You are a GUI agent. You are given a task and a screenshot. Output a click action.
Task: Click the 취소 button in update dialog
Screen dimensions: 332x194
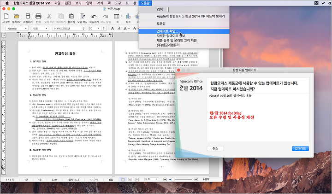coord(215,148)
